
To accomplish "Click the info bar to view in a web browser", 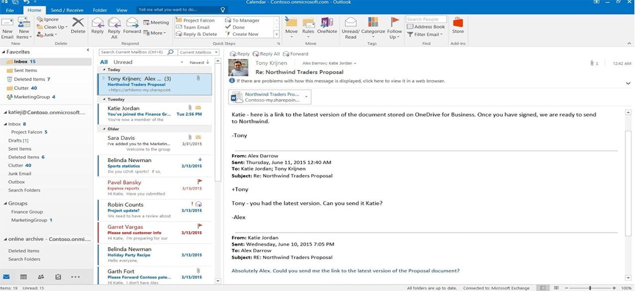I will point(337,81).
